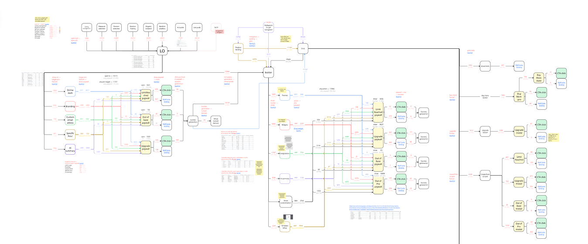The height and width of the screenshot is (244, 588).
Task: Select the Buy More :pro node
Action: coord(520,96)
